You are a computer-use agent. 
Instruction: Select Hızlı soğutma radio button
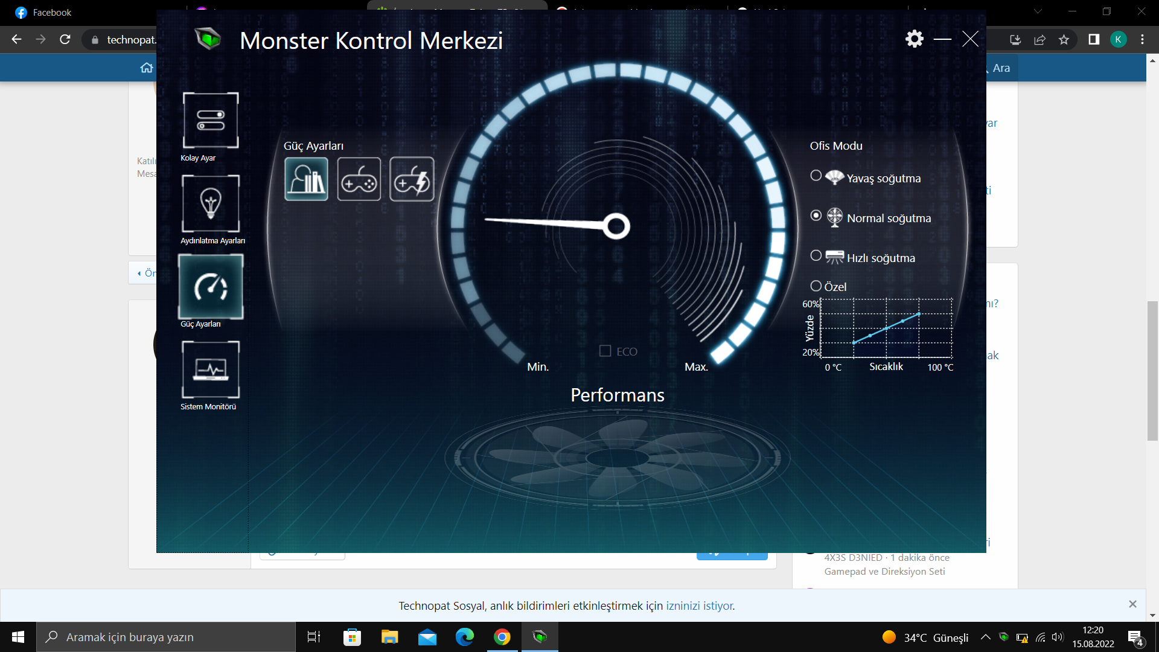point(816,255)
